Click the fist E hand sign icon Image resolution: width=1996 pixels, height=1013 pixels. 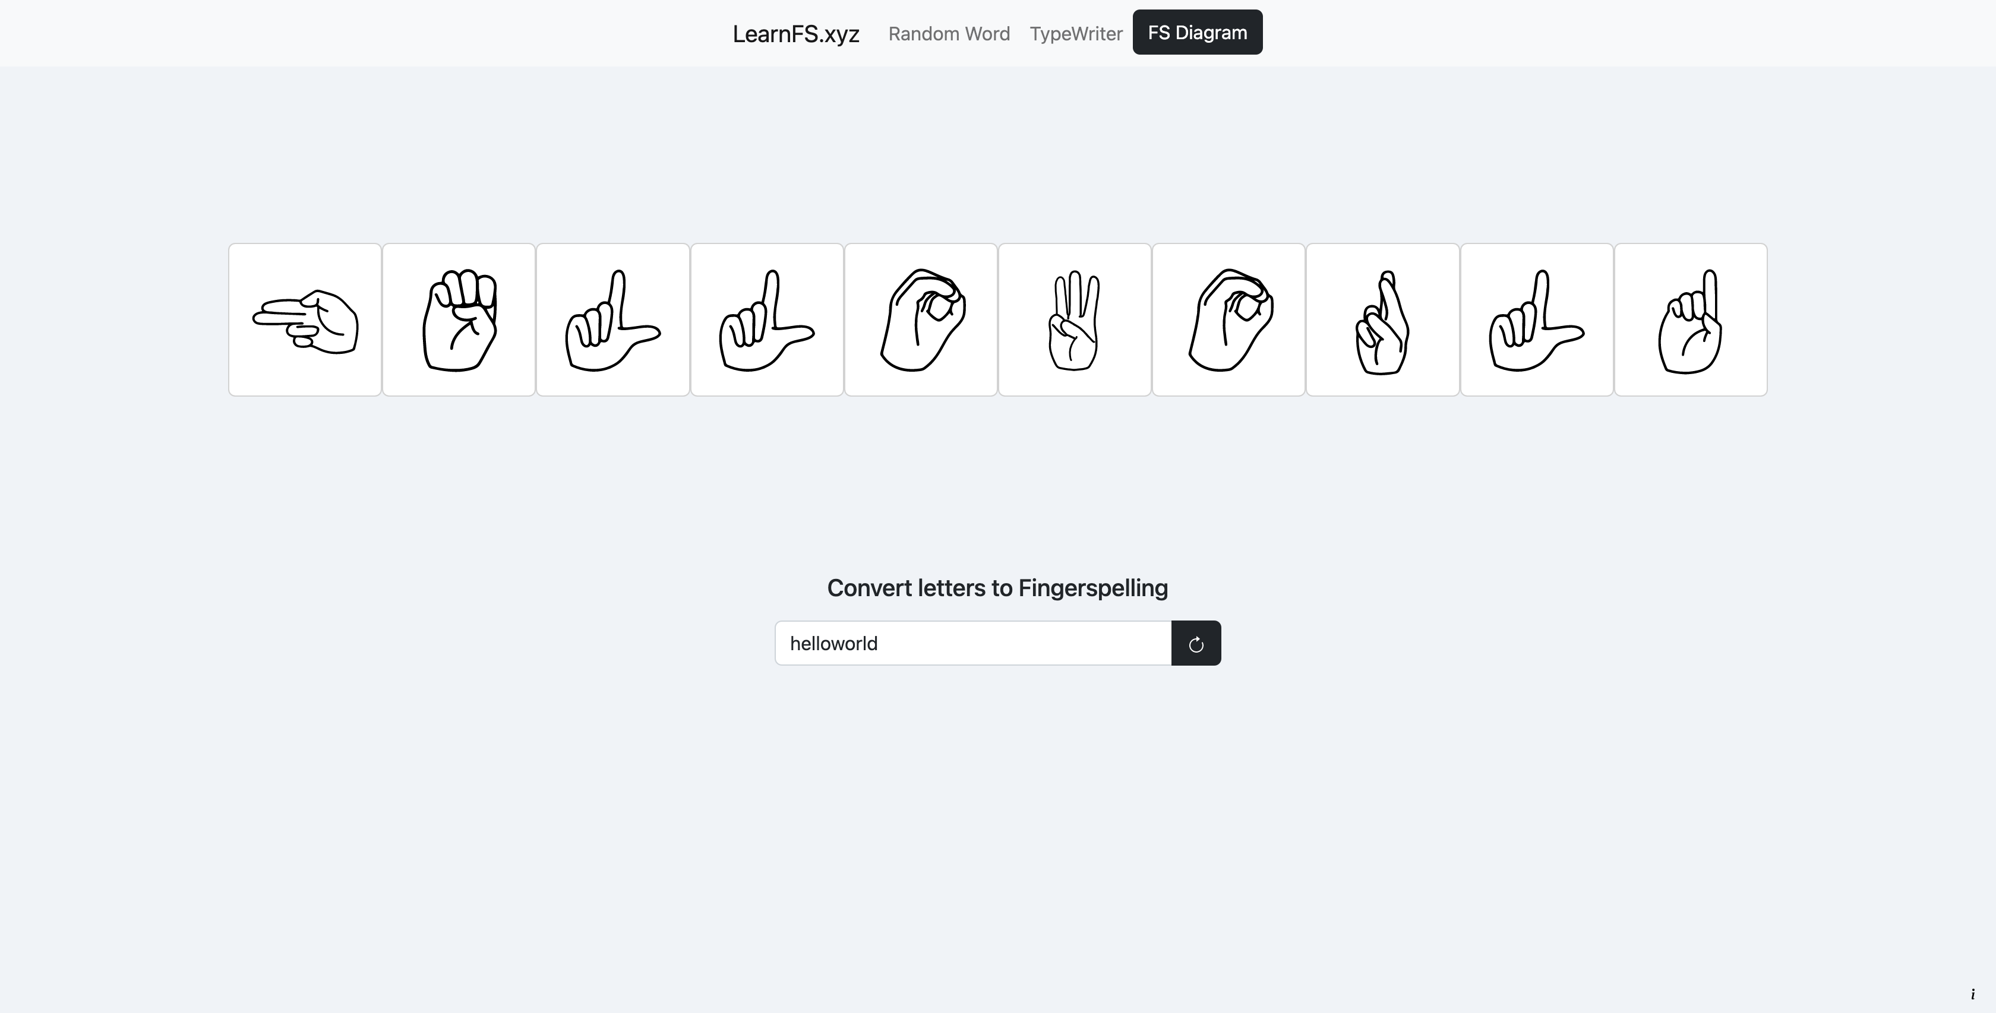[x=459, y=319]
